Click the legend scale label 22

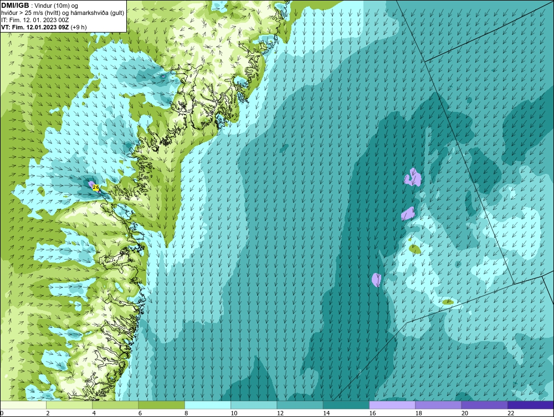(511, 414)
